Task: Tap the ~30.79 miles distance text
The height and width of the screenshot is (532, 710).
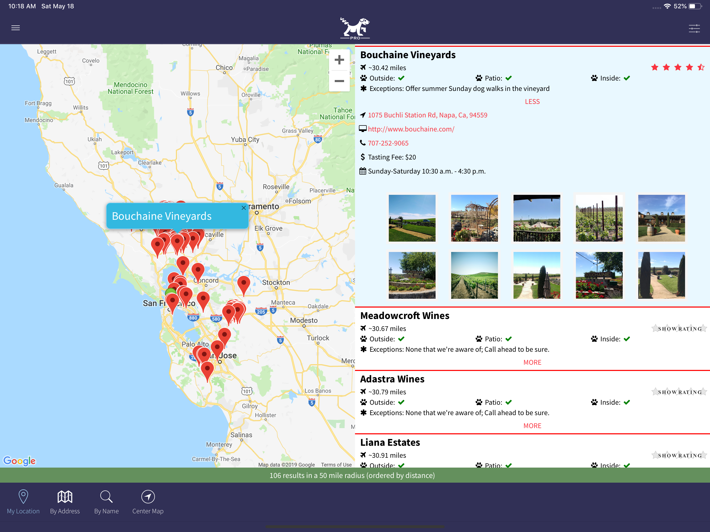Action: [387, 392]
